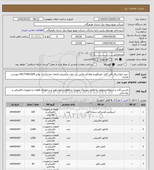The image size is (154, 170).
Task: Click the گروه کالا column header
Action: [x=50, y=104]
